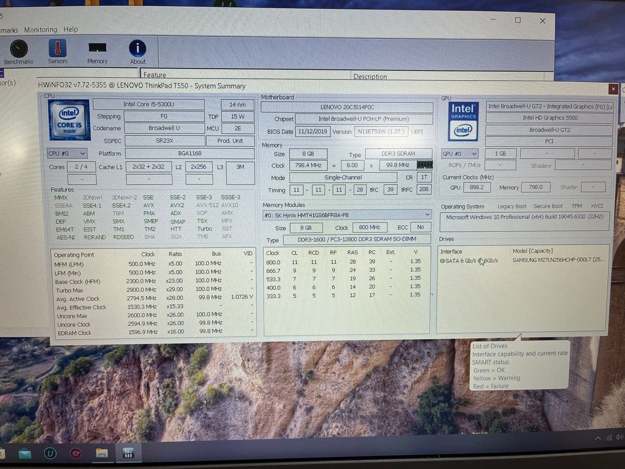Expand the GPU #0 selector dropdown
This screenshot has height=469, width=625.
pyautogui.click(x=460, y=154)
